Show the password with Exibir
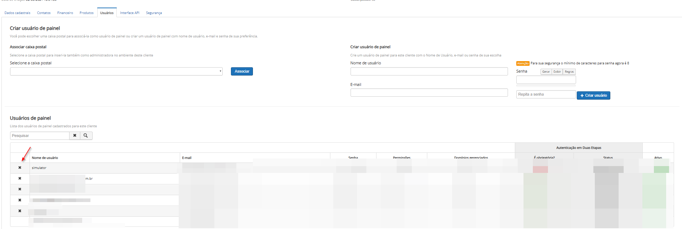Image resolution: width=682 pixels, height=229 pixels. 557,72
